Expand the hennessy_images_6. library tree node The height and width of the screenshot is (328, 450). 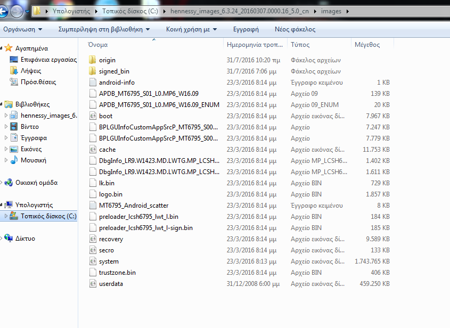pos(6,116)
